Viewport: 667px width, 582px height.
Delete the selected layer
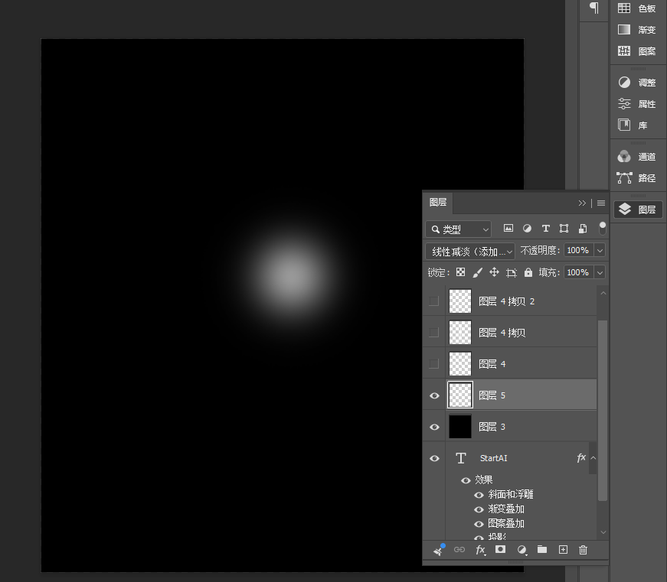pos(584,550)
